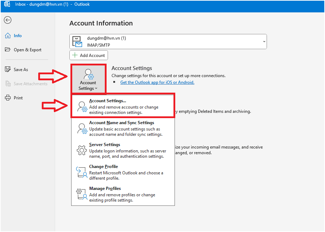Click the Save As disk icon
Image resolution: width=325 pixels, height=232 pixels.
pyautogui.click(x=8, y=69)
